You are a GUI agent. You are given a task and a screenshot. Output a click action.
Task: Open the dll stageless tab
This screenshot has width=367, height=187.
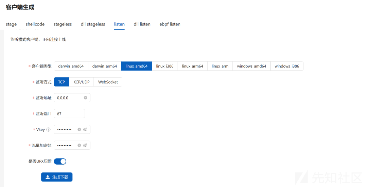(93, 24)
